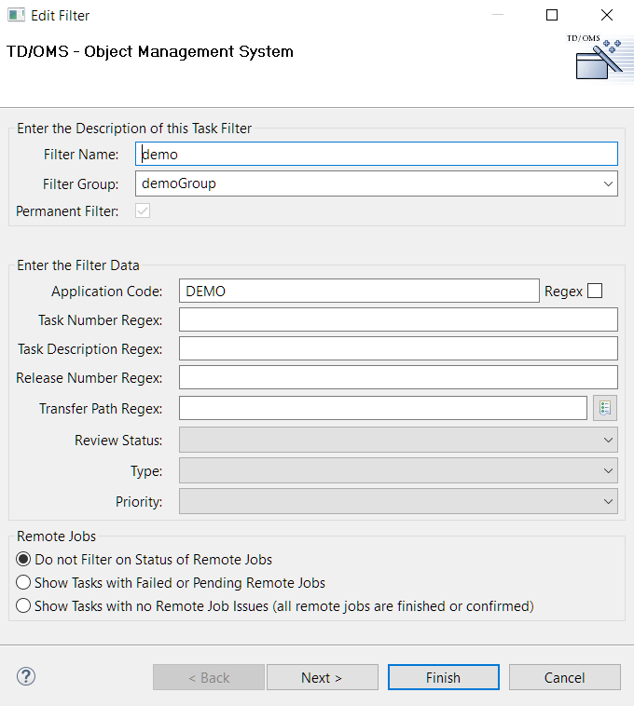Click into the Transfer Path Regex field

pos(382,409)
